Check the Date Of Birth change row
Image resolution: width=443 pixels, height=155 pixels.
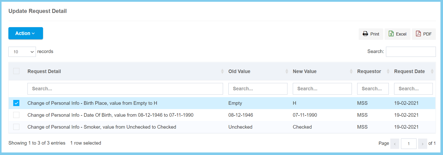16,115
